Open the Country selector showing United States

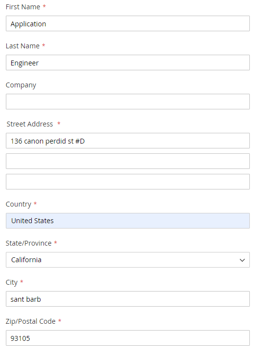128,221
